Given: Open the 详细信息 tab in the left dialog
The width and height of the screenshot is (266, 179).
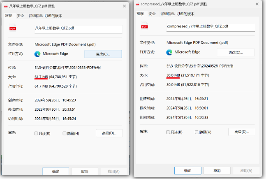Looking at the screenshot, I should pos(36,16).
